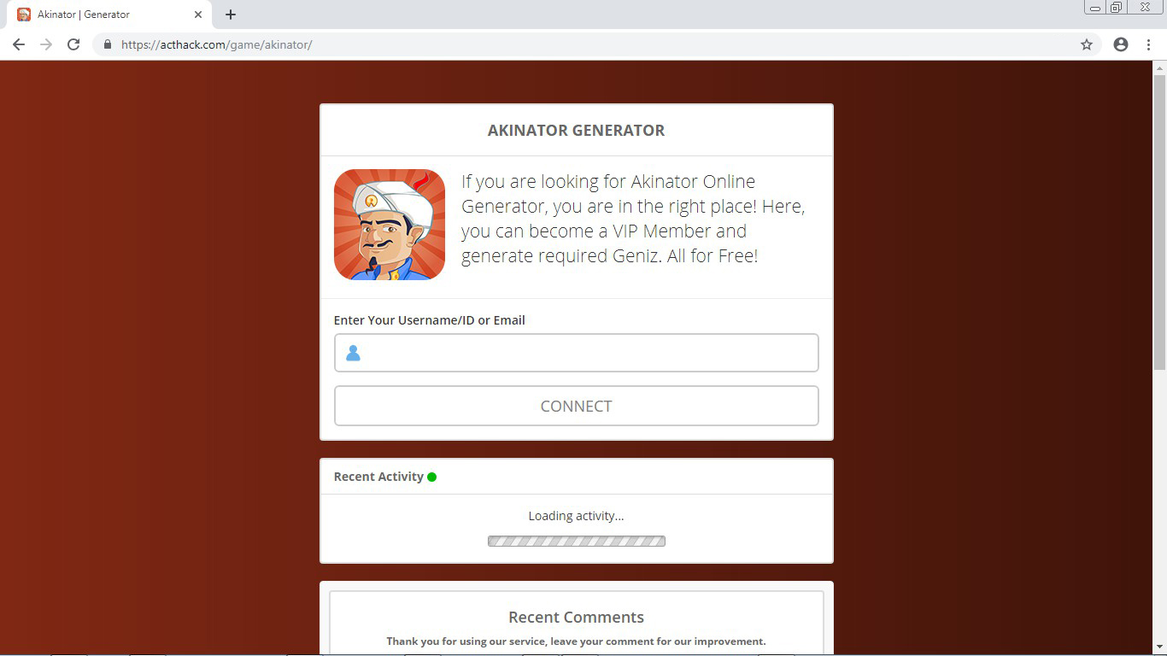Close the Chrome browser window

point(1145,8)
